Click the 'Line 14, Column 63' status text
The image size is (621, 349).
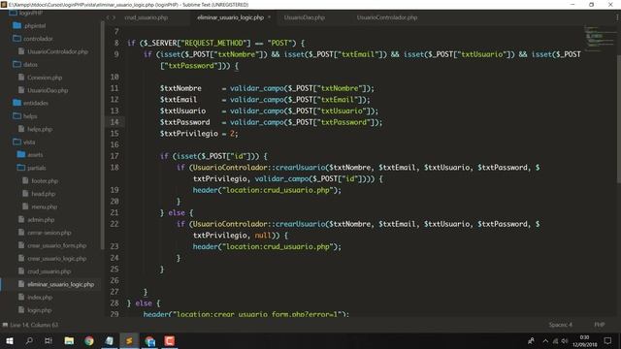[34, 325]
